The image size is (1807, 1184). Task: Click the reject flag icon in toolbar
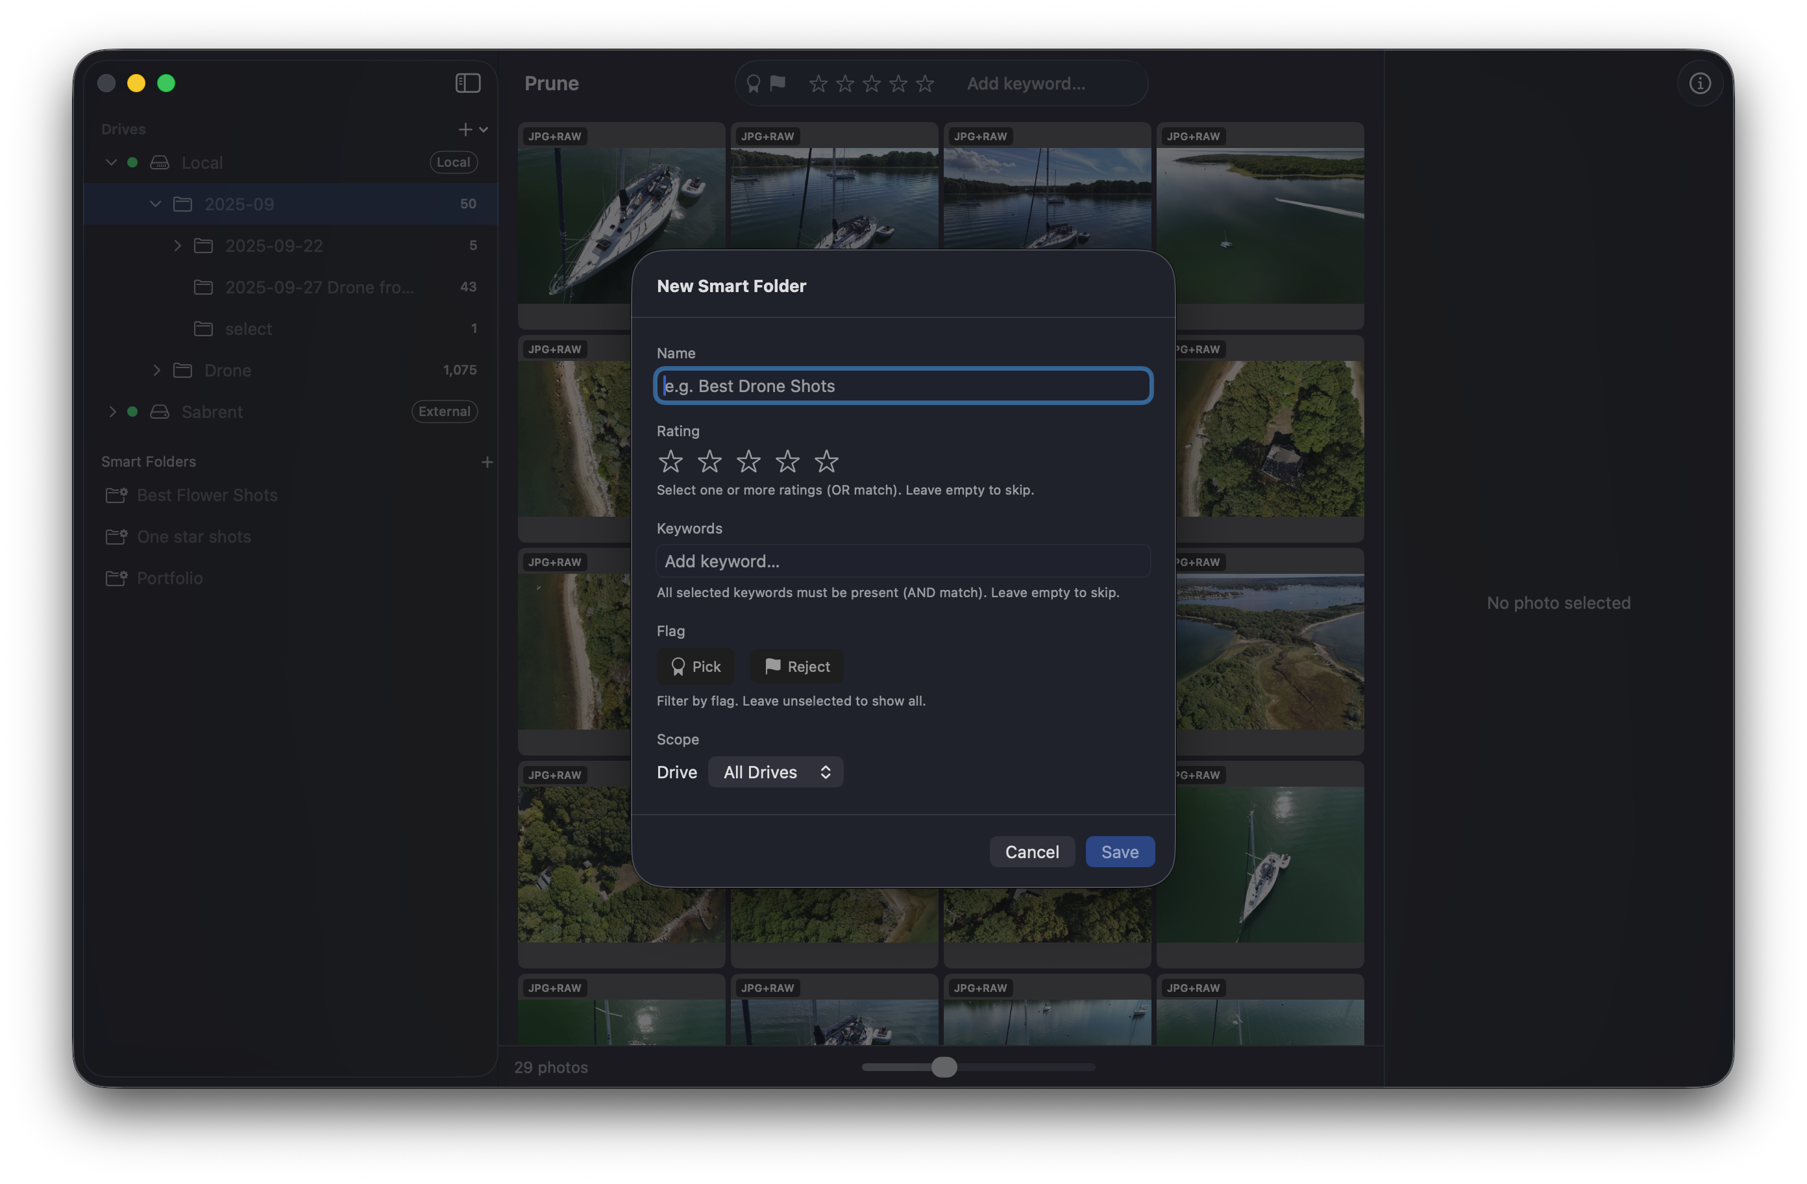tap(778, 83)
